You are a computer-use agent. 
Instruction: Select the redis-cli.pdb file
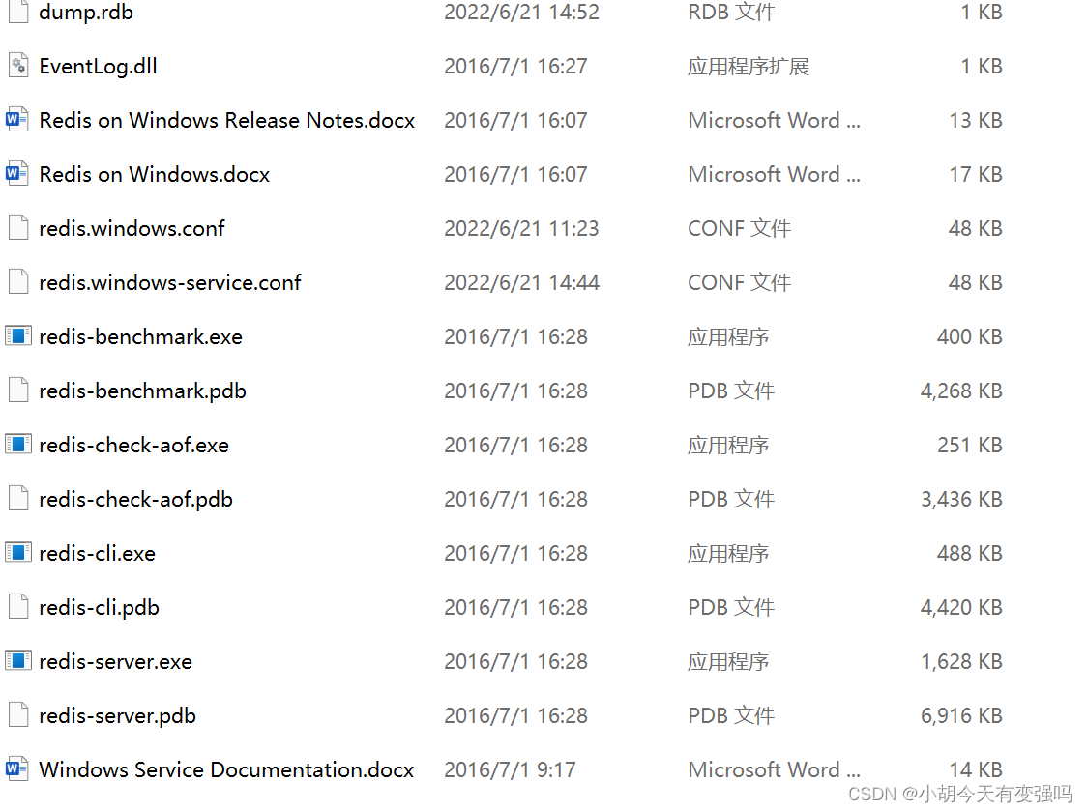(99, 608)
